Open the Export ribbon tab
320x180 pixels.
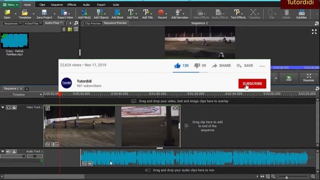101,4
